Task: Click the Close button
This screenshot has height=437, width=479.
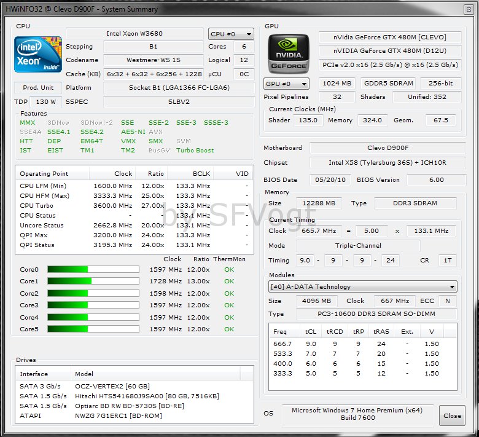Action: coord(452,415)
